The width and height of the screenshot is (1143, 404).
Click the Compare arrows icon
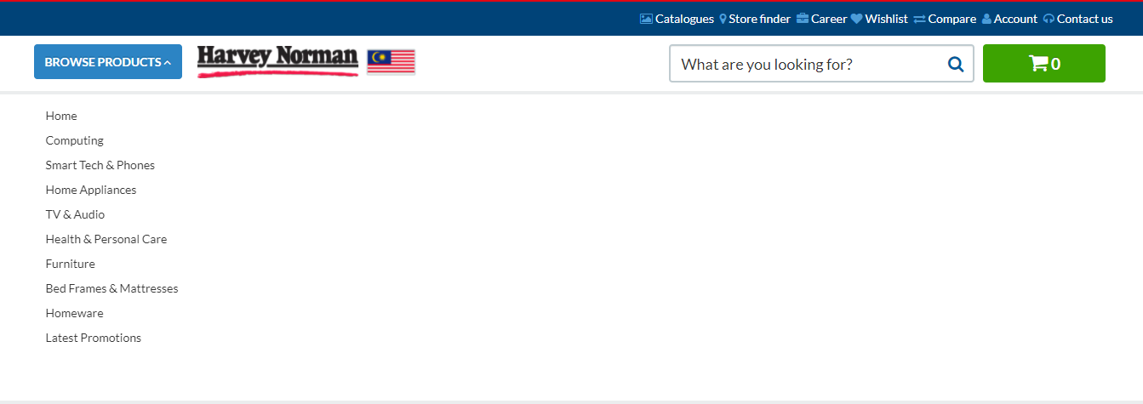tap(919, 19)
